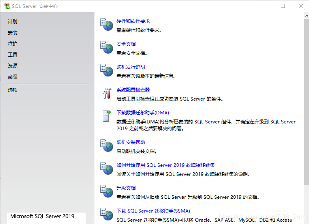The image size is (309, 224).
Task: Click the 升级文档 document globe icon
Action: click(x=107, y=191)
